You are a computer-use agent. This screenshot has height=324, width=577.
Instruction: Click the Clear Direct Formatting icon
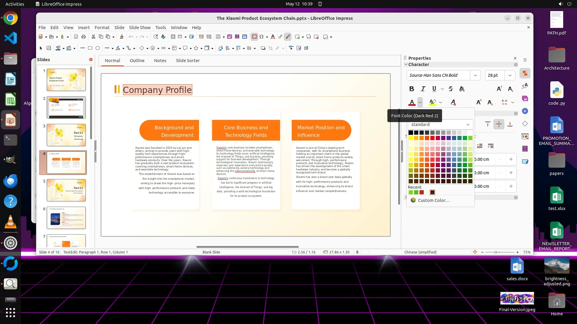point(453,102)
